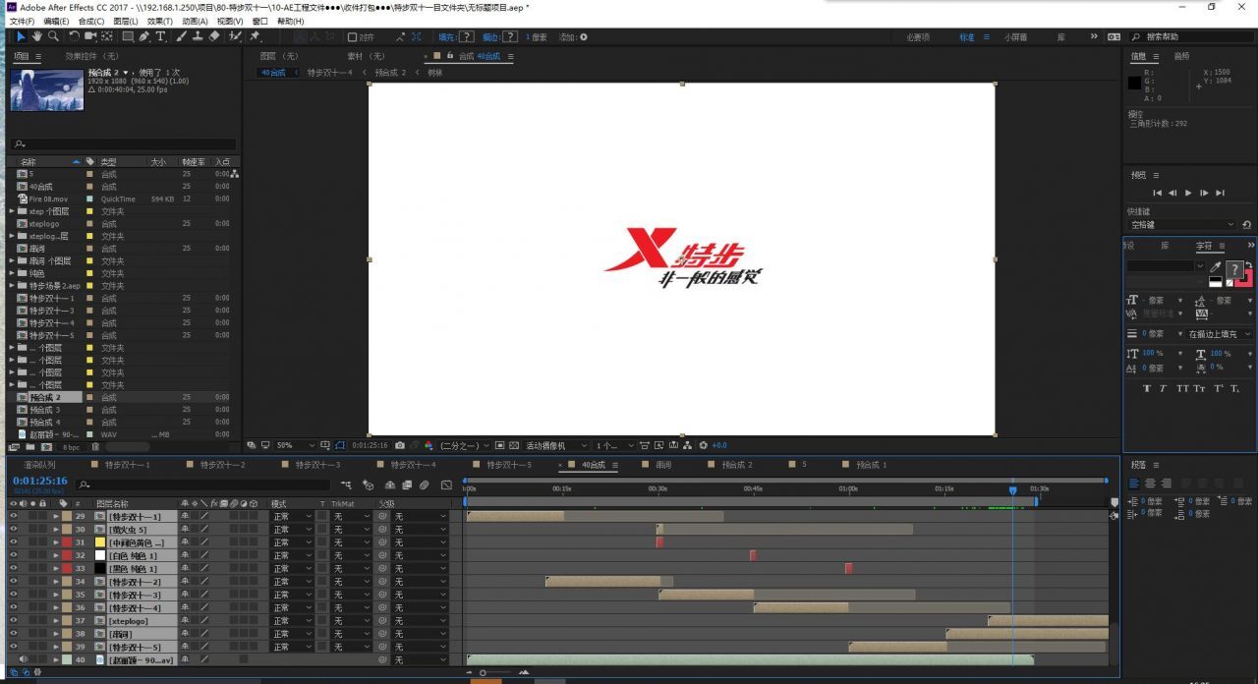1258x684 pixels.
Task: Expand layer 34 特步双十一2 properties triangle
Action: tap(56, 581)
